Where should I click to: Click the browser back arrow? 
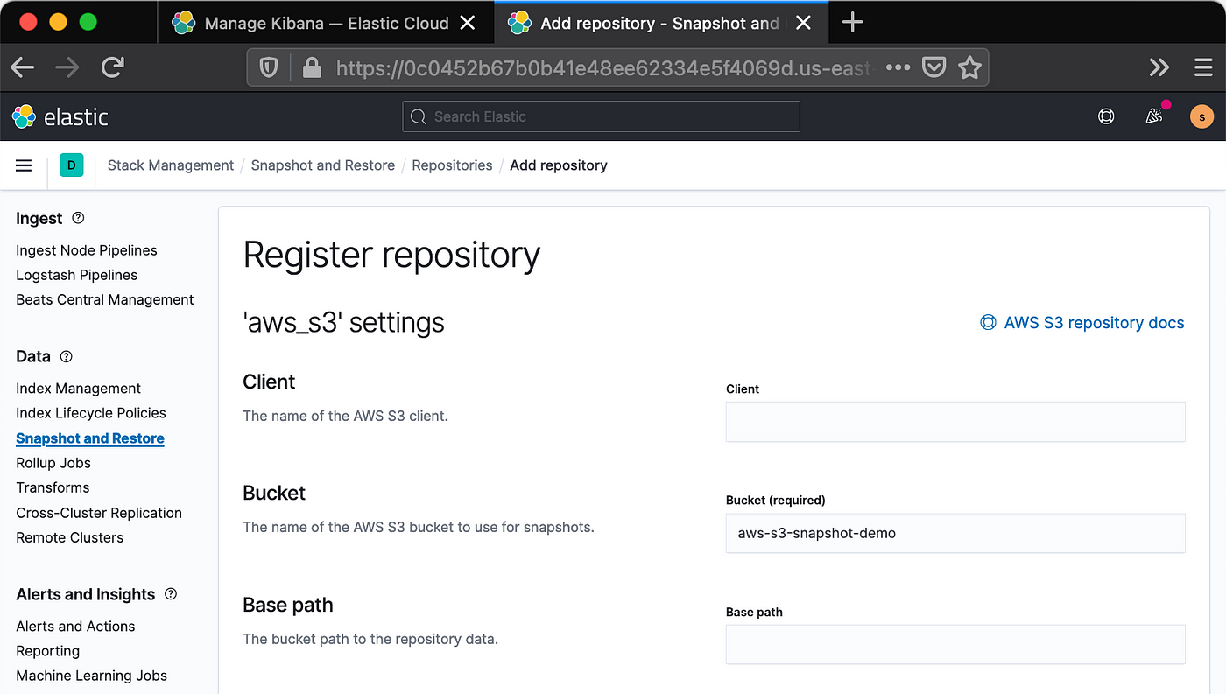[23, 67]
